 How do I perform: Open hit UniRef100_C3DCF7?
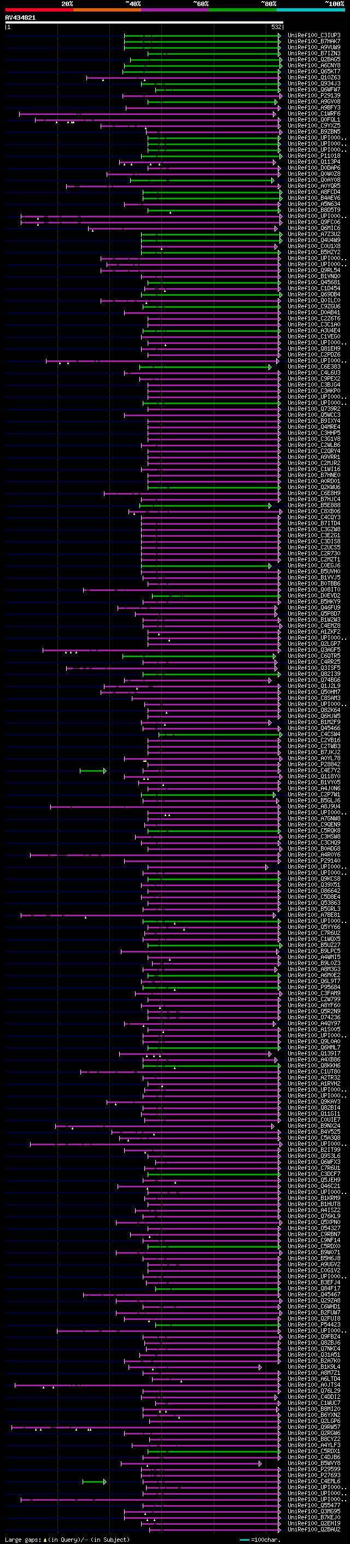click(313, 1174)
